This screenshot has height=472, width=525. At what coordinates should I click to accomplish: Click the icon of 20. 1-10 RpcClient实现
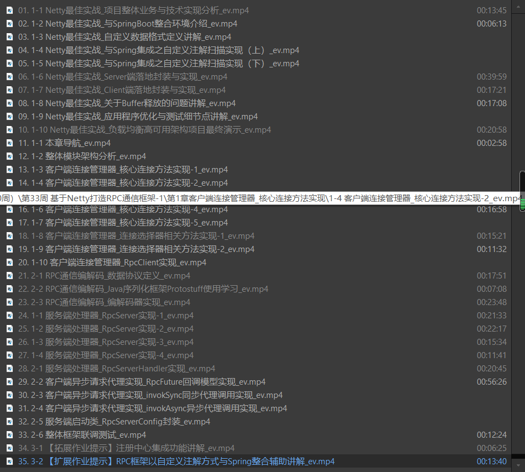click(x=10, y=263)
